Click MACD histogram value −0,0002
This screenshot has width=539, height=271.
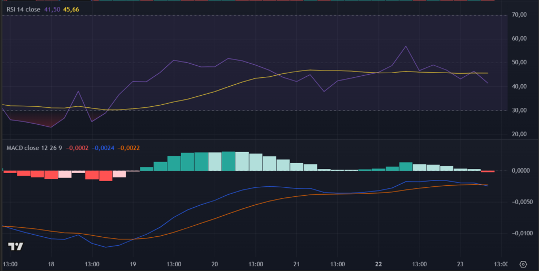[77, 148]
